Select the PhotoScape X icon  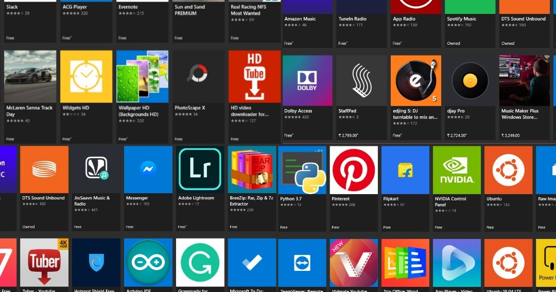tap(198, 76)
